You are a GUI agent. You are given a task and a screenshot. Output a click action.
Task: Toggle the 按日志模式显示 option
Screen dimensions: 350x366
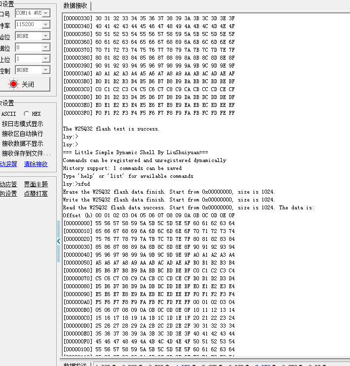tap(22, 124)
